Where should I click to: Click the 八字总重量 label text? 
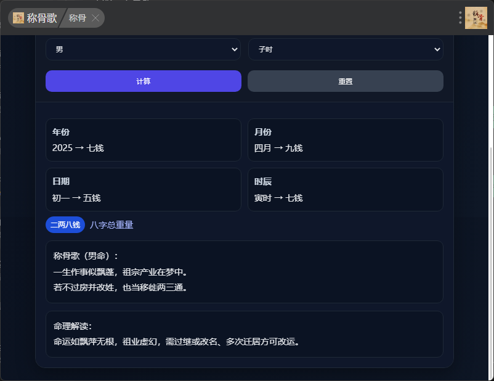[x=111, y=225]
